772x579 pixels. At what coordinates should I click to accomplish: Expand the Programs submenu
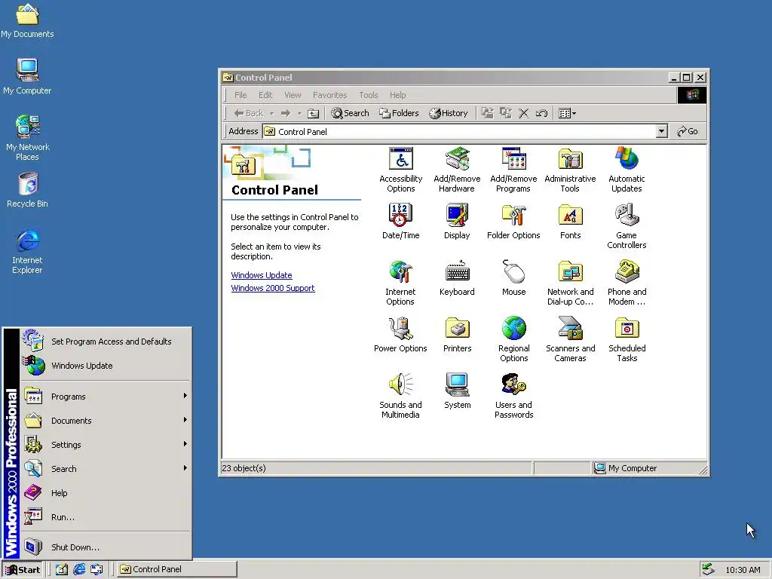tap(106, 397)
